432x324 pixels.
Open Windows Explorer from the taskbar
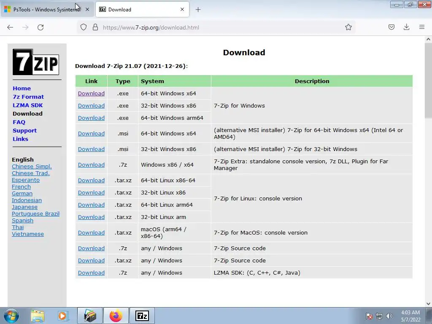tap(38, 316)
